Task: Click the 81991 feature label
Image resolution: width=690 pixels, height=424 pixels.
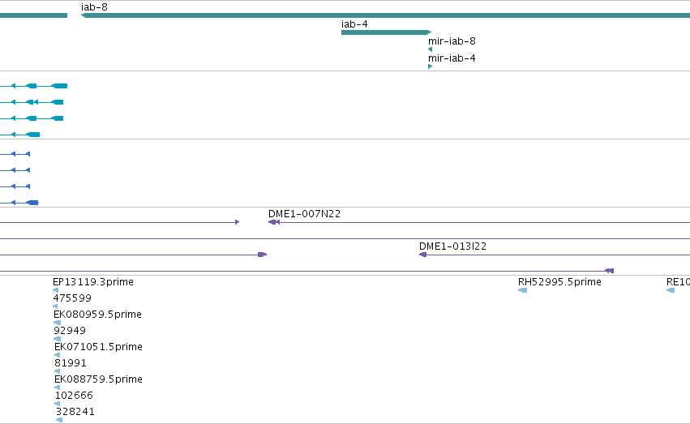Action: [71, 363]
